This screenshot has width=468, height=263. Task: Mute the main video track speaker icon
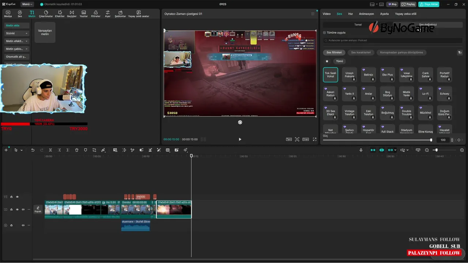pyautogui.click(x=23, y=210)
